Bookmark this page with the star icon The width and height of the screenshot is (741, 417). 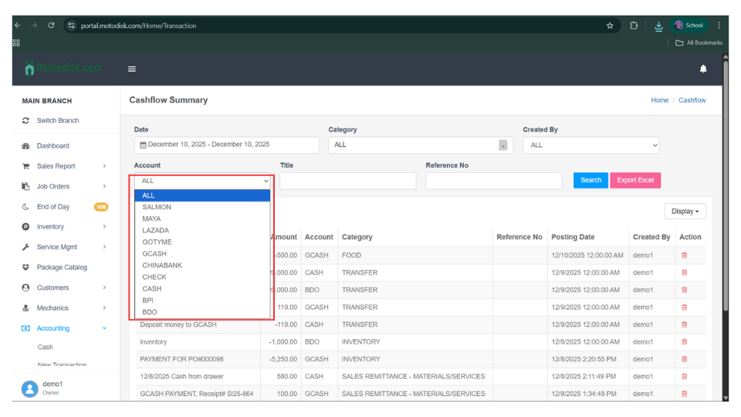pos(610,25)
